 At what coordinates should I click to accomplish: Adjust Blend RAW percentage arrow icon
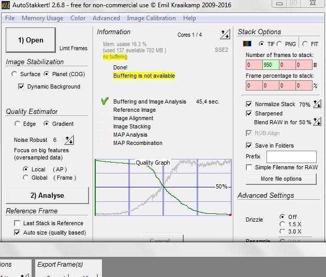(x=317, y=122)
